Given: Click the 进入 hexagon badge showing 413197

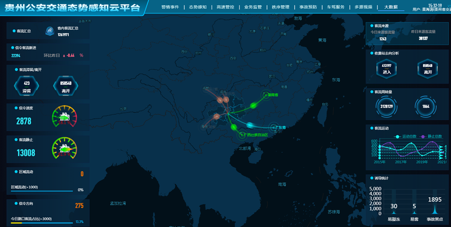Looking at the screenshot, I should point(387,68).
